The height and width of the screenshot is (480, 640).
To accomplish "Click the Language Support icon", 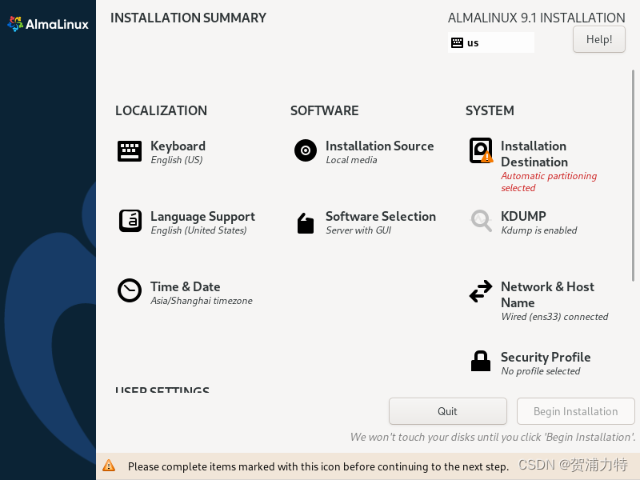I will (130, 221).
